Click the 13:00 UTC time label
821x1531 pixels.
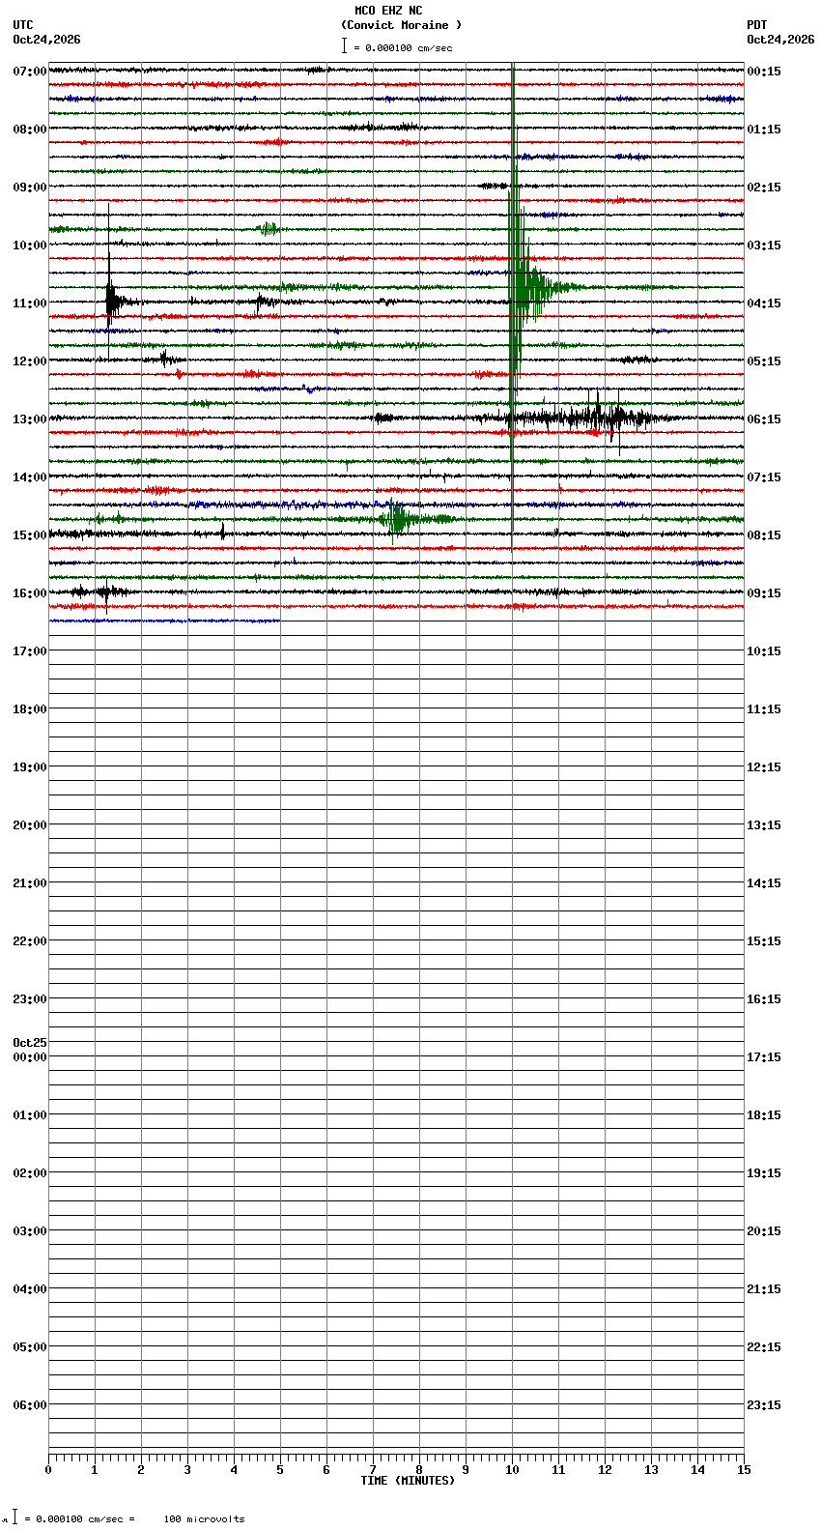point(30,419)
